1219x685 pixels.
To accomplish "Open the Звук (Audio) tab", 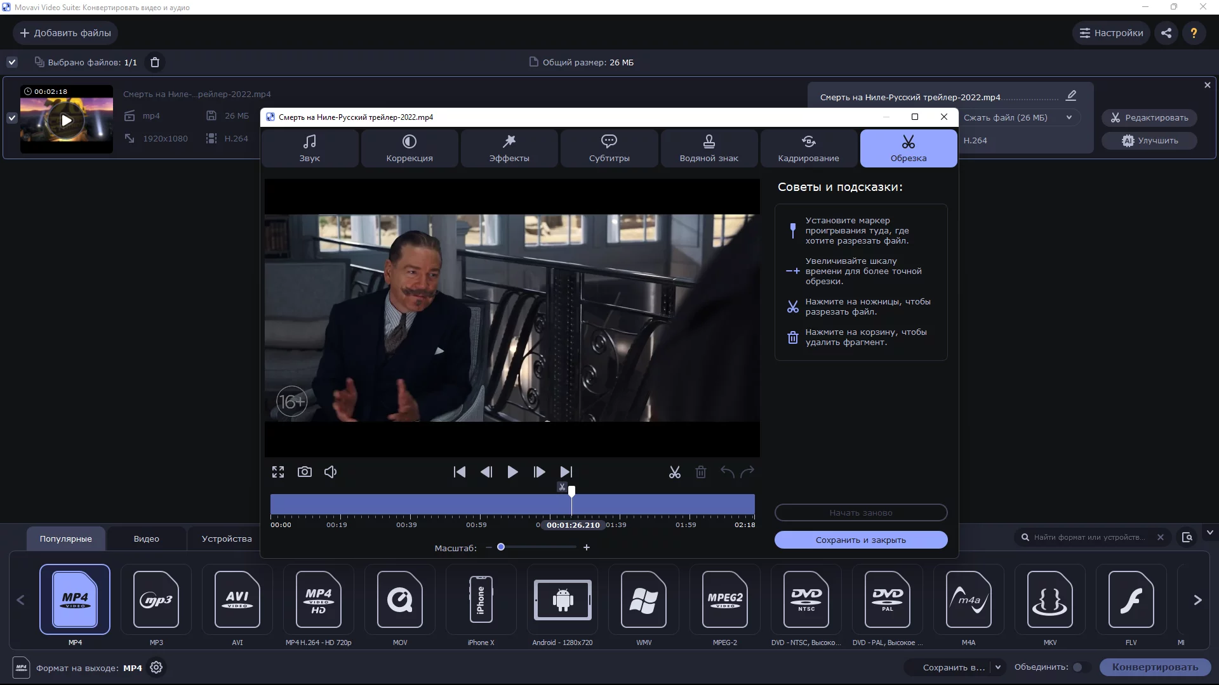I will [x=310, y=148].
